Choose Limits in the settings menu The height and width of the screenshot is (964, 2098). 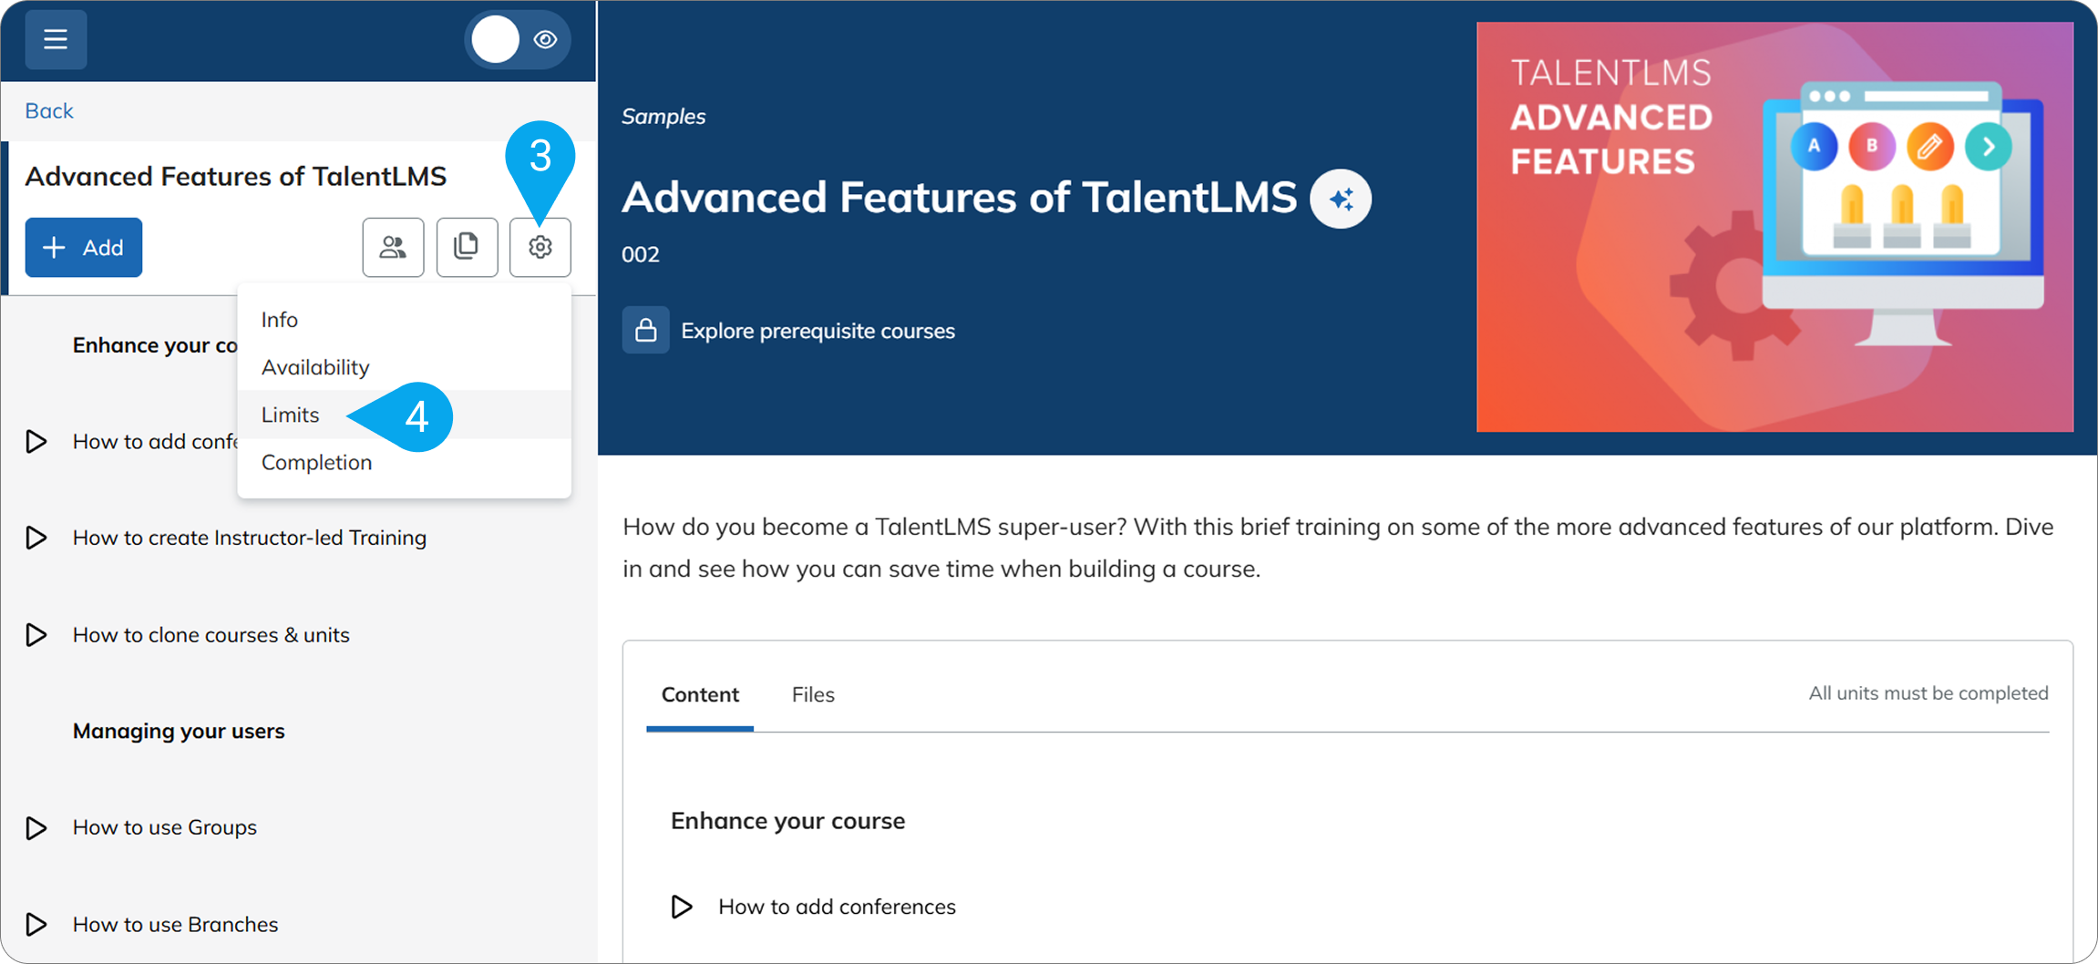tap(404, 415)
